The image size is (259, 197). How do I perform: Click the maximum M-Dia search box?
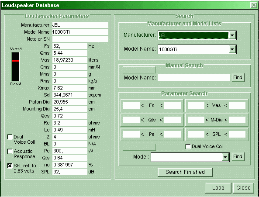(237, 120)
